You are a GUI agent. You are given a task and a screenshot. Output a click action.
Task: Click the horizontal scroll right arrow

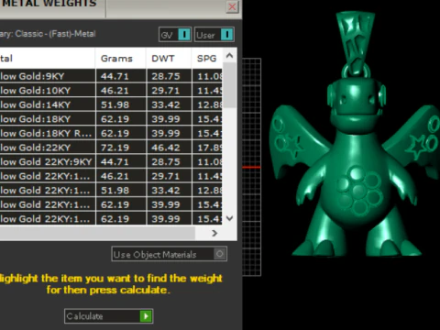[214, 233]
